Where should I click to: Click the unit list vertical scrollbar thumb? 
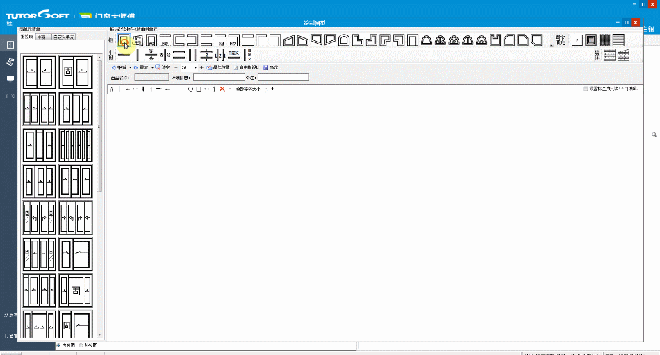[99, 126]
